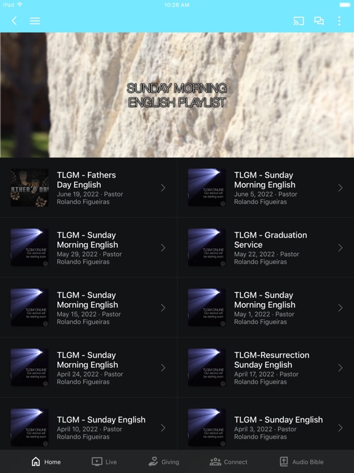Expand chevron for May 15, 2022 service
The width and height of the screenshot is (354, 473).
coord(163,308)
